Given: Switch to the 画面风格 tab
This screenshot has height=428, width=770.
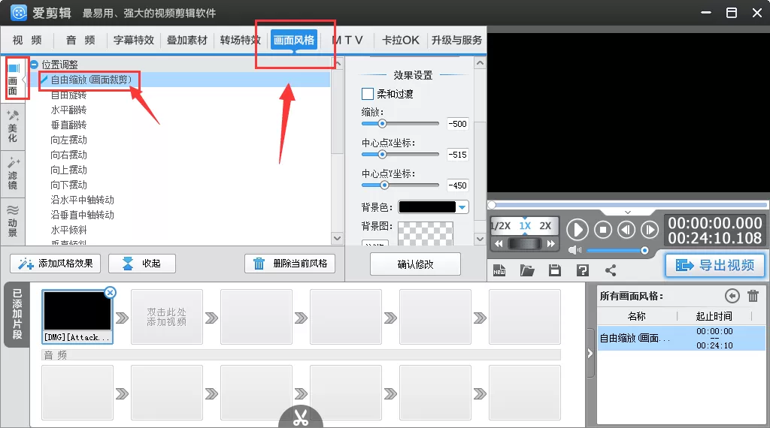Looking at the screenshot, I should (x=294, y=40).
